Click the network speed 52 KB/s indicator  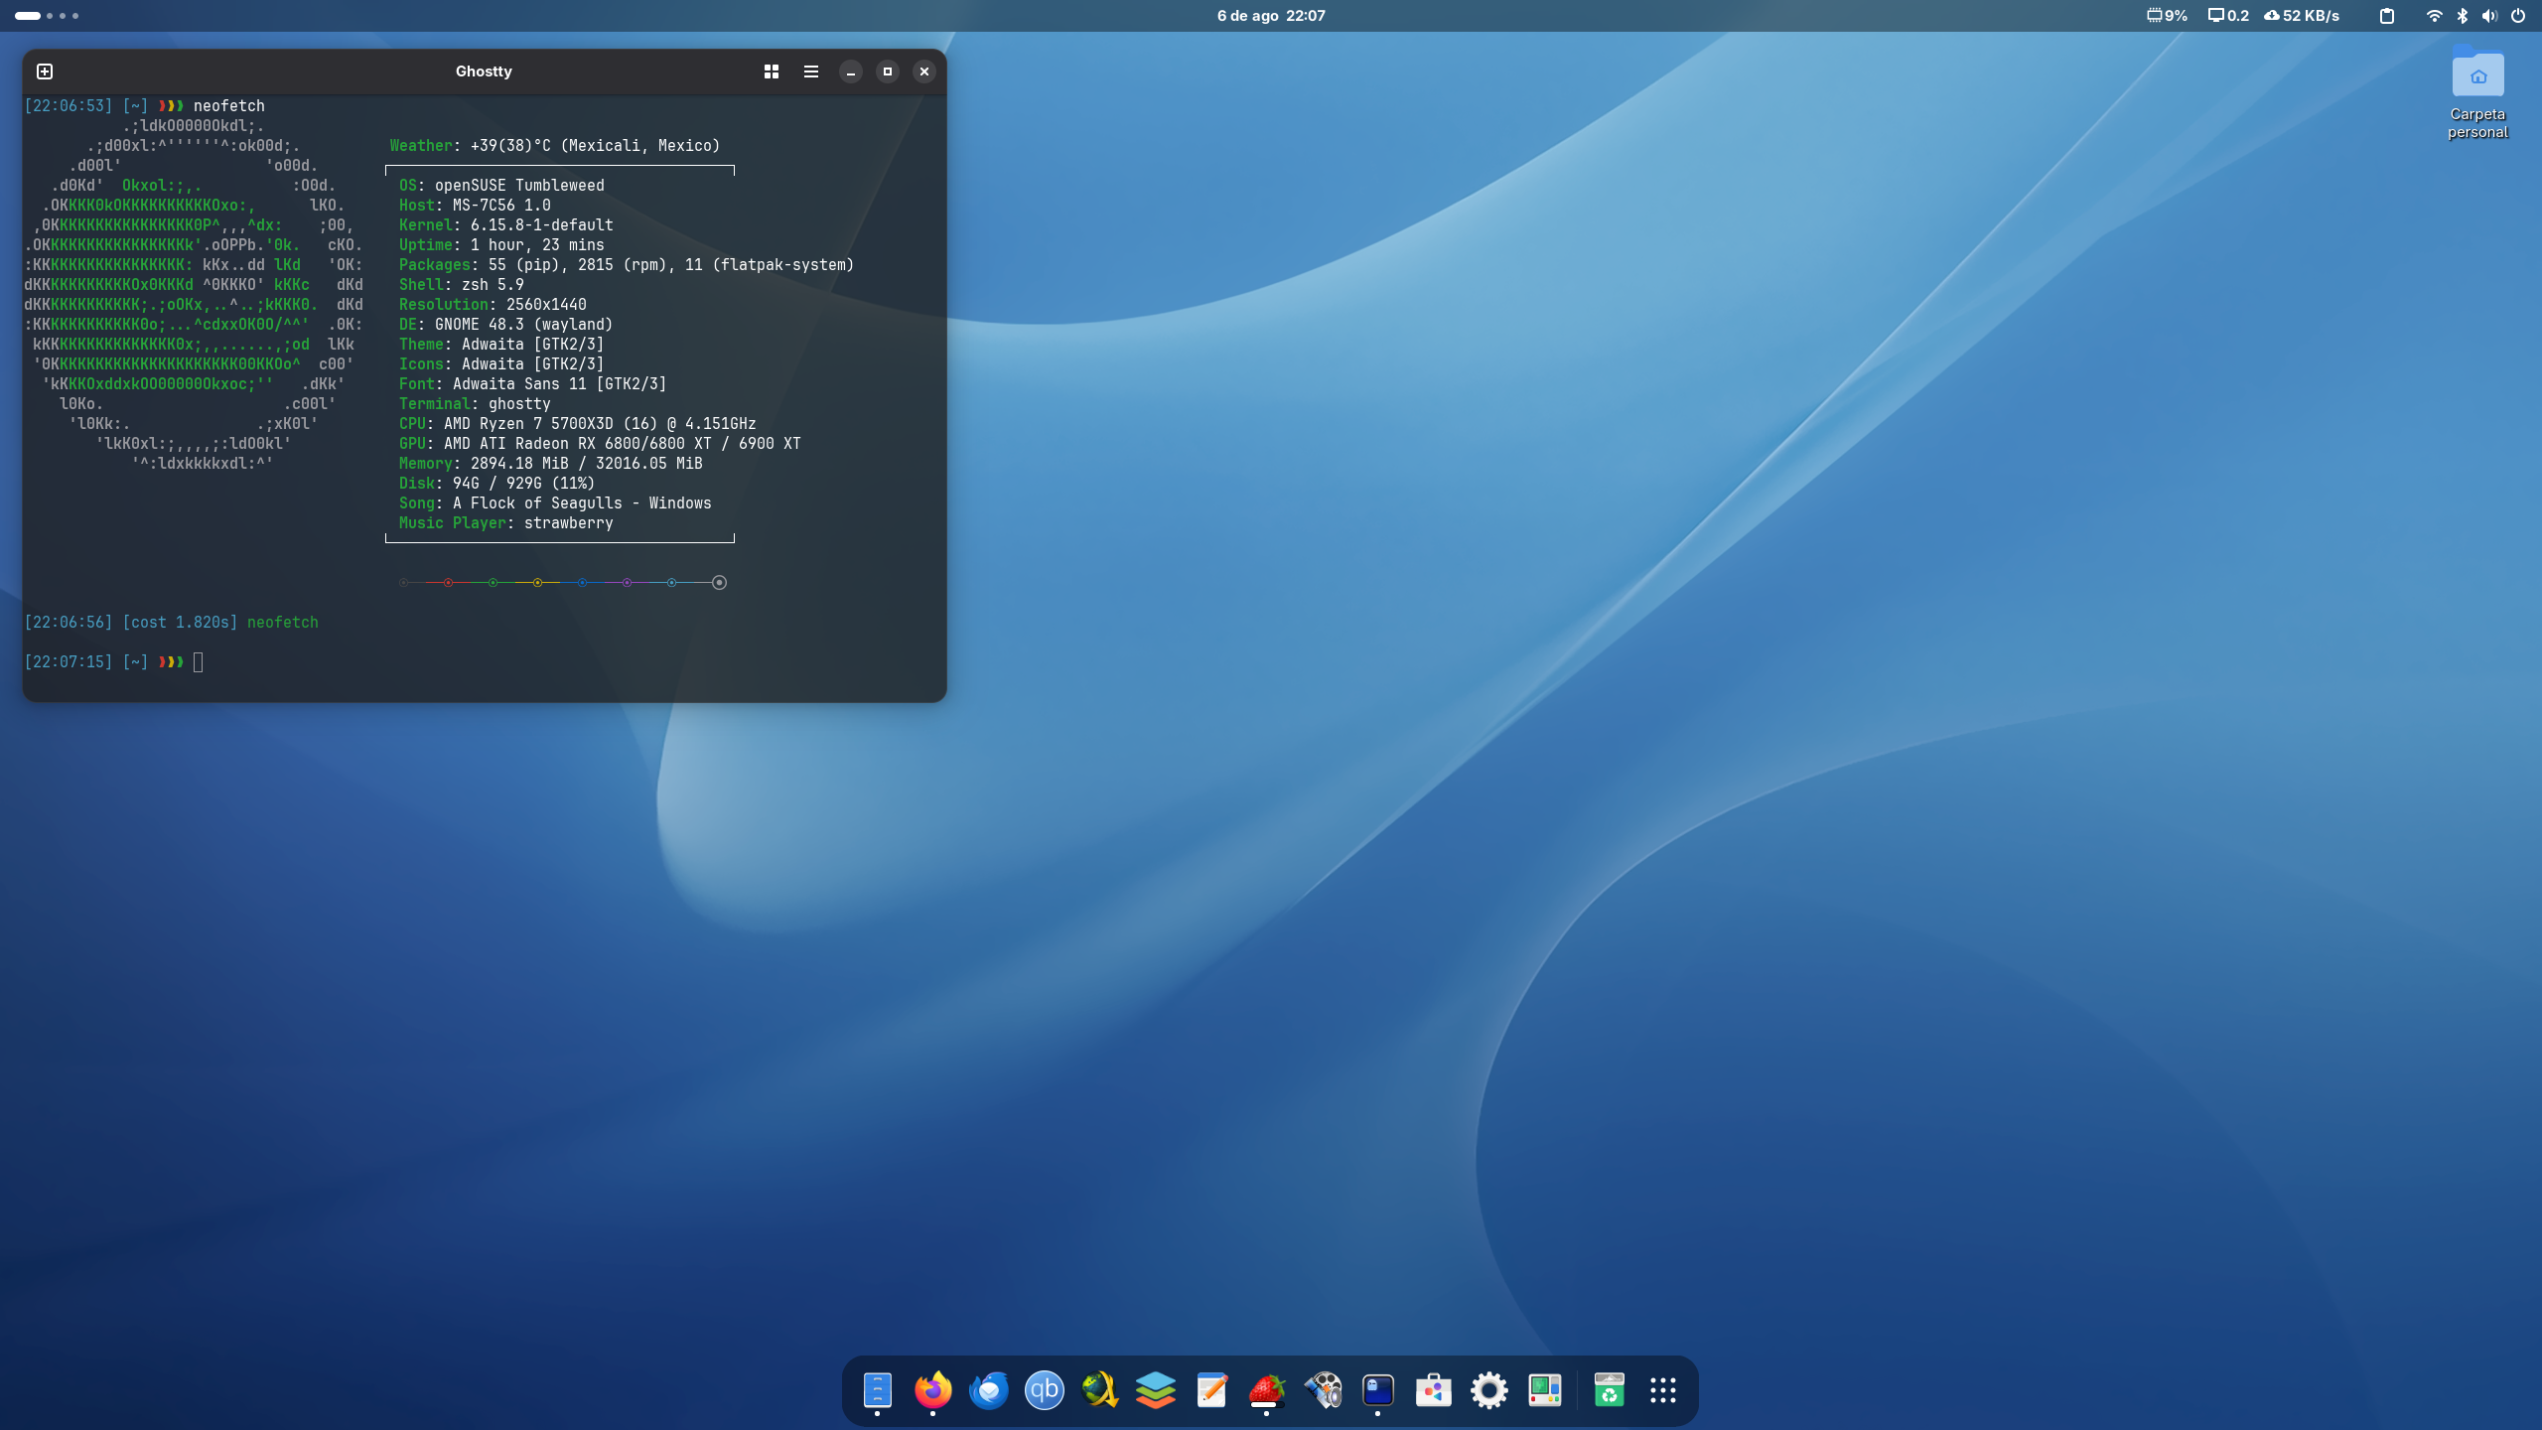2302,16
